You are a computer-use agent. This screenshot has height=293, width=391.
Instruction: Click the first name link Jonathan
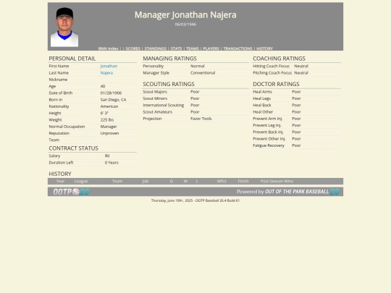pos(109,66)
